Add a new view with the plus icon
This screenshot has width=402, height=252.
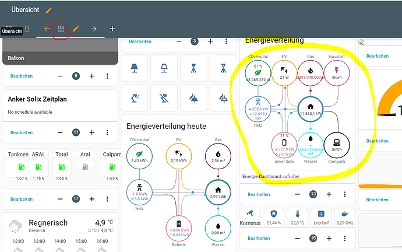click(112, 29)
